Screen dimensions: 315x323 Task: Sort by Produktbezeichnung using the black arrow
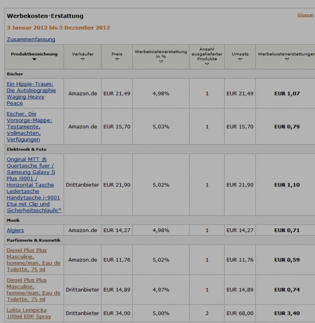[x=34, y=60]
